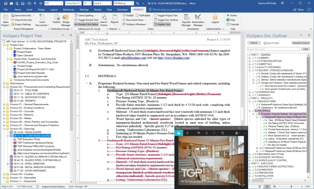The width and height of the screenshot is (314, 189).
Task: Open VisiSpecs Help
Action: (x=231, y=20)
